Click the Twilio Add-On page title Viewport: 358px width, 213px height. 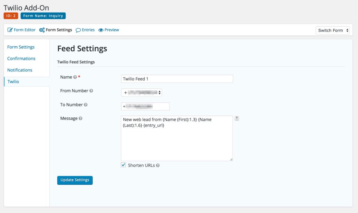[x=26, y=8]
